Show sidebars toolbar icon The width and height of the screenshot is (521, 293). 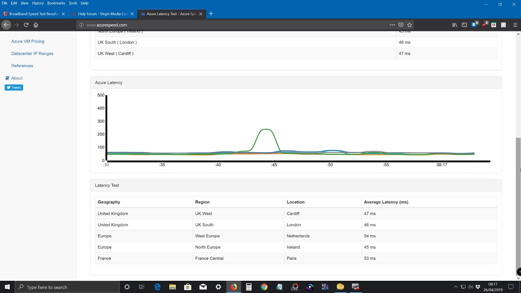[x=464, y=25]
